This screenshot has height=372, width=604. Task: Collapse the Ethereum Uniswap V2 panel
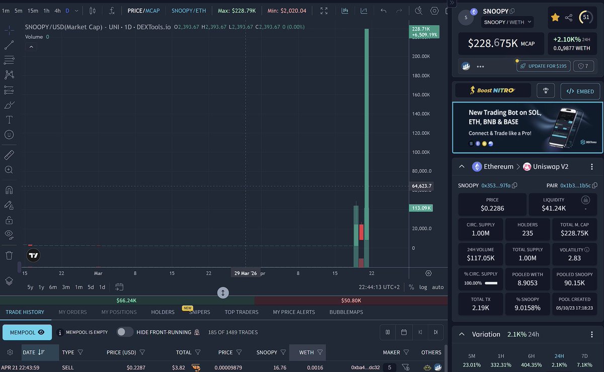click(x=462, y=167)
